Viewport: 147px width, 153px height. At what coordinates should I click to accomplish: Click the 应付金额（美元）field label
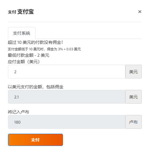coord(24,62)
